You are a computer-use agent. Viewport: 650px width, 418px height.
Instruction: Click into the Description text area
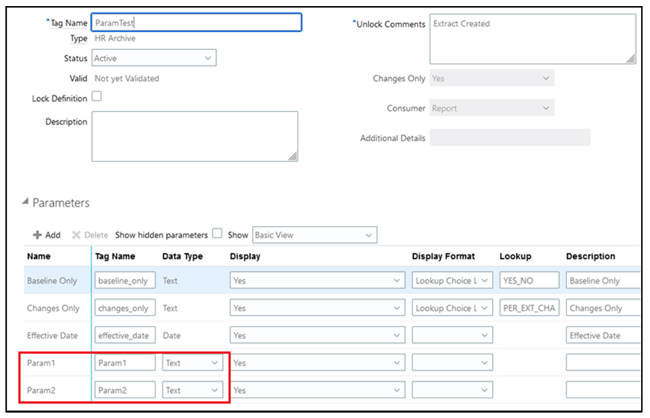194,136
